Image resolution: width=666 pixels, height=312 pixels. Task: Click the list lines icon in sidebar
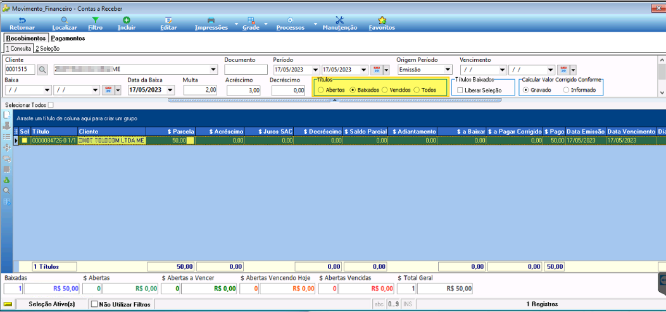(x=6, y=137)
